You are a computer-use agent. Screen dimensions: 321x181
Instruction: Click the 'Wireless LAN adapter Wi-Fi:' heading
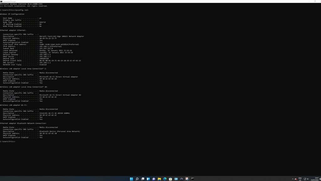coord(13,105)
